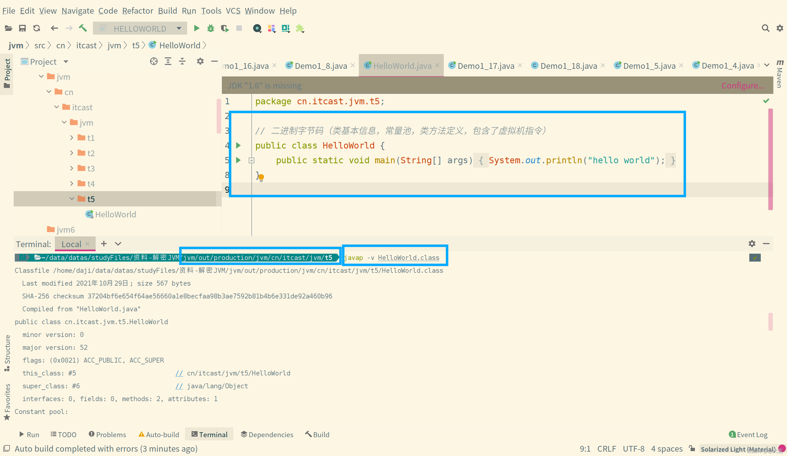Build project with the hammer icon
The image size is (787, 456).
83,28
